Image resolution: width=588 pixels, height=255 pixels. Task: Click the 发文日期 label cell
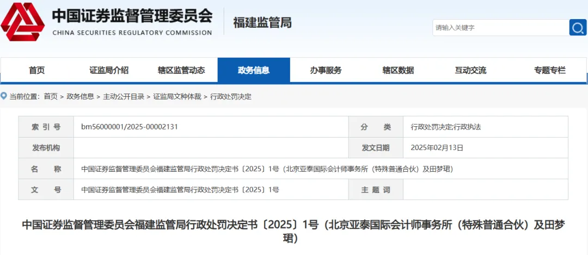[376, 148]
